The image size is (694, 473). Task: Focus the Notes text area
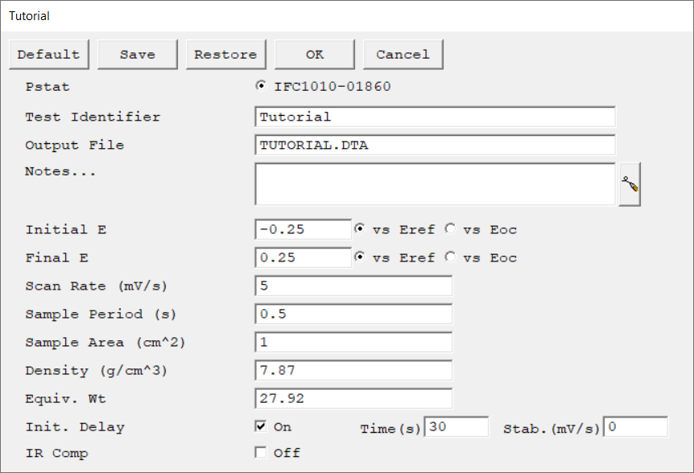(x=435, y=184)
